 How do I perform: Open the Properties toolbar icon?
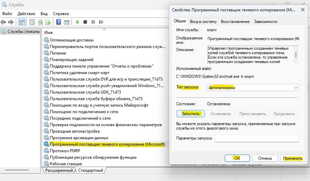point(32,22)
